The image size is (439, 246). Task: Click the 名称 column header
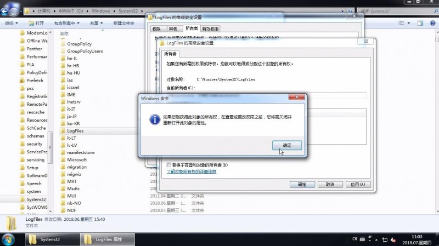(64, 33)
